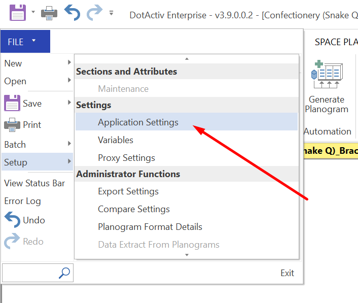Image resolution: width=358 pixels, height=303 pixels.
Task: Switch to the SPACE PLANNING ribbon tab
Action: click(336, 42)
